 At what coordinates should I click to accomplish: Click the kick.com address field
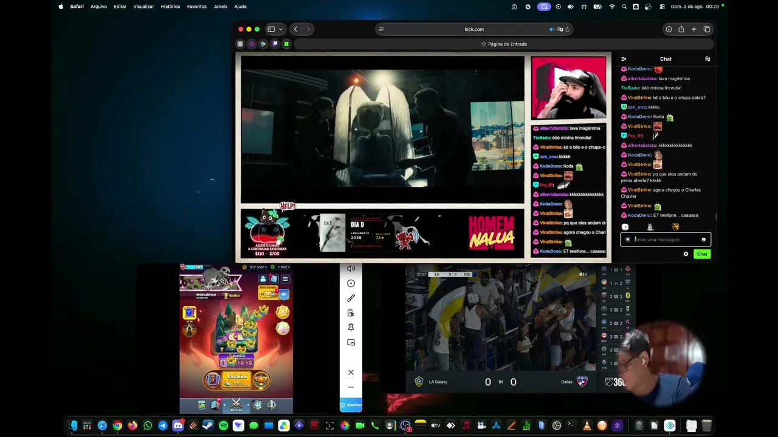[x=474, y=29]
